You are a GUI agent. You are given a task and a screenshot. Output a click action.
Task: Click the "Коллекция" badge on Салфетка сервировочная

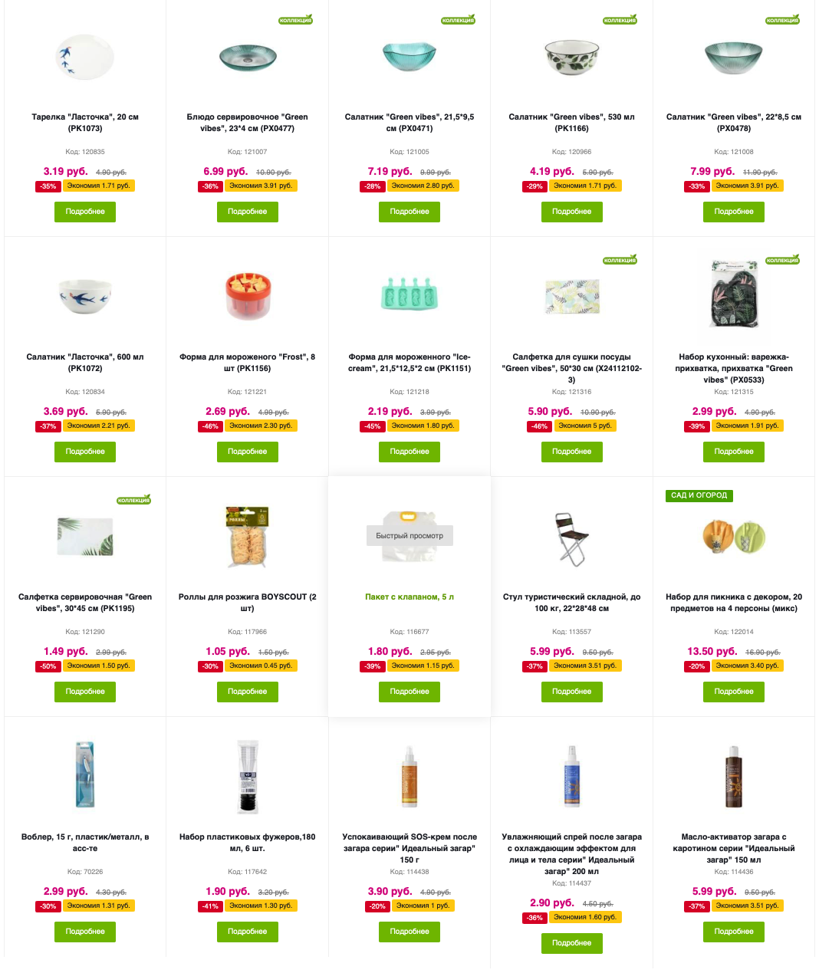click(x=133, y=500)
